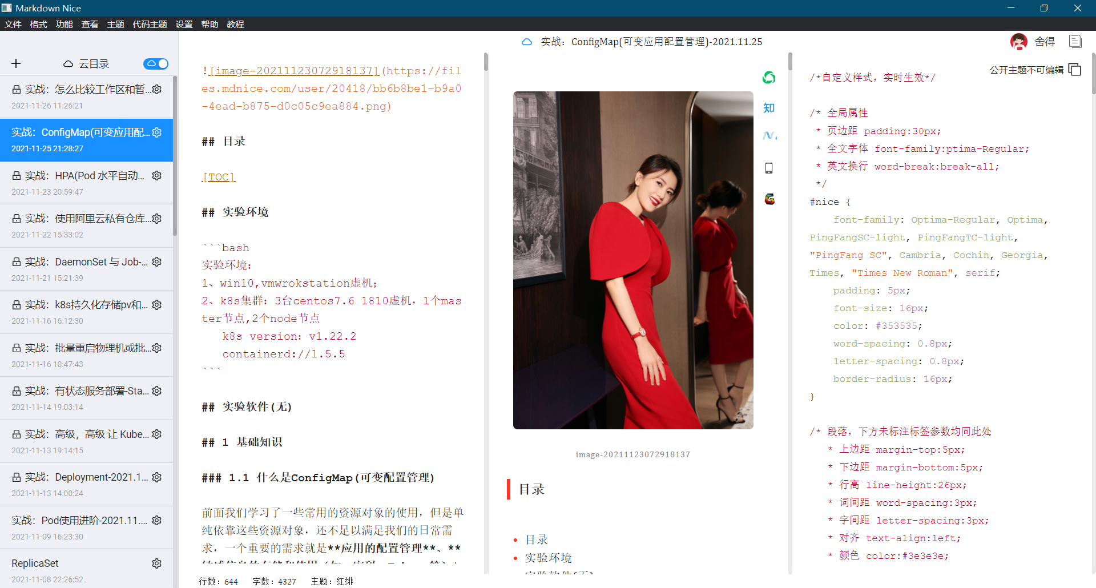Click the cloud icon beside the article title

[x=527, y=42]
